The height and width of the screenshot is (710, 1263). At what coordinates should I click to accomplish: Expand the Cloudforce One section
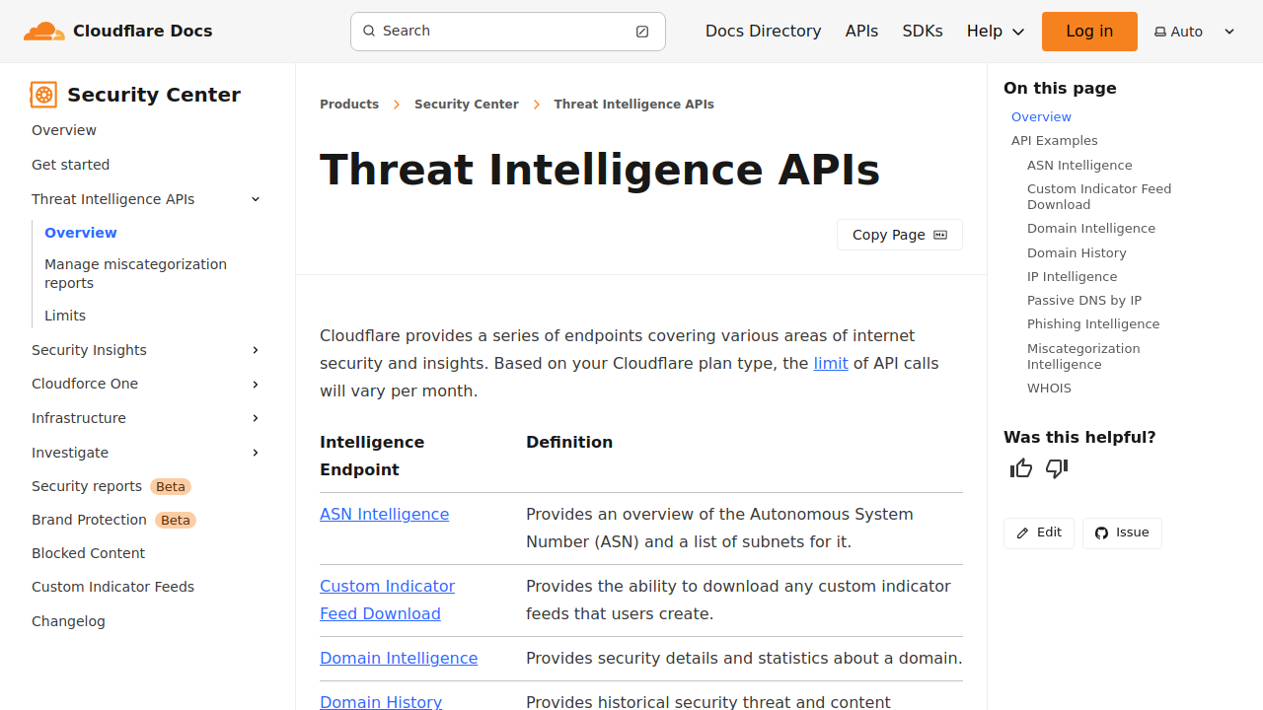(x=256, y=384)
